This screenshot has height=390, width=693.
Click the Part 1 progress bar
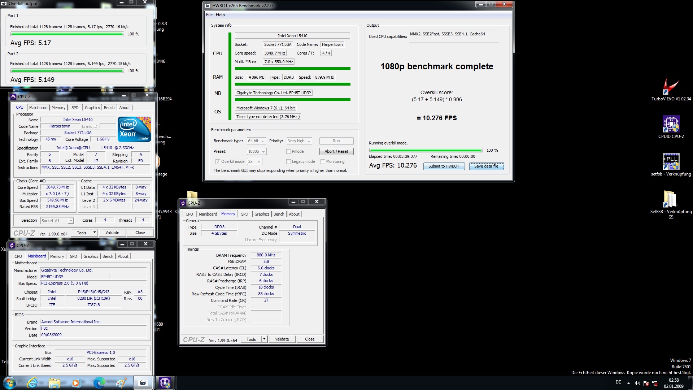pos(67,34)
